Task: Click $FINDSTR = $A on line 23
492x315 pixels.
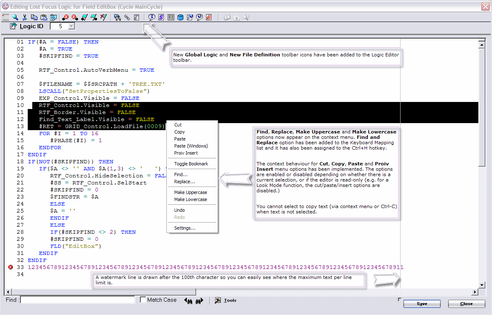Action: (x=74, y=197)
